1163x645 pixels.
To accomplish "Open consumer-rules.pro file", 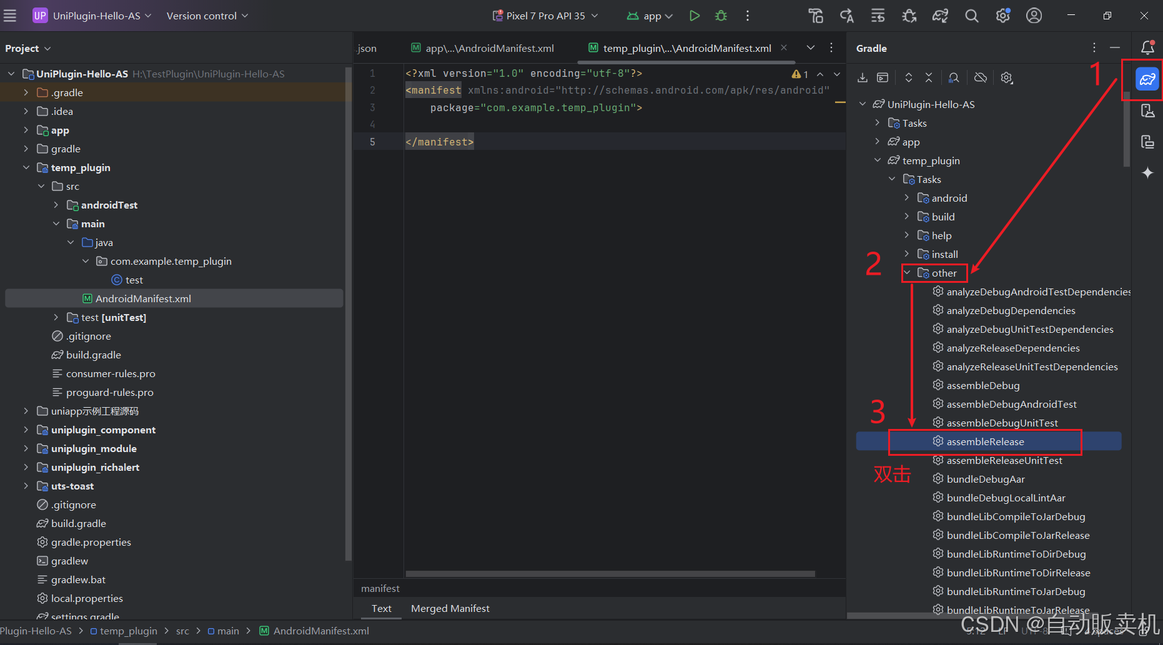I will 104,373.
